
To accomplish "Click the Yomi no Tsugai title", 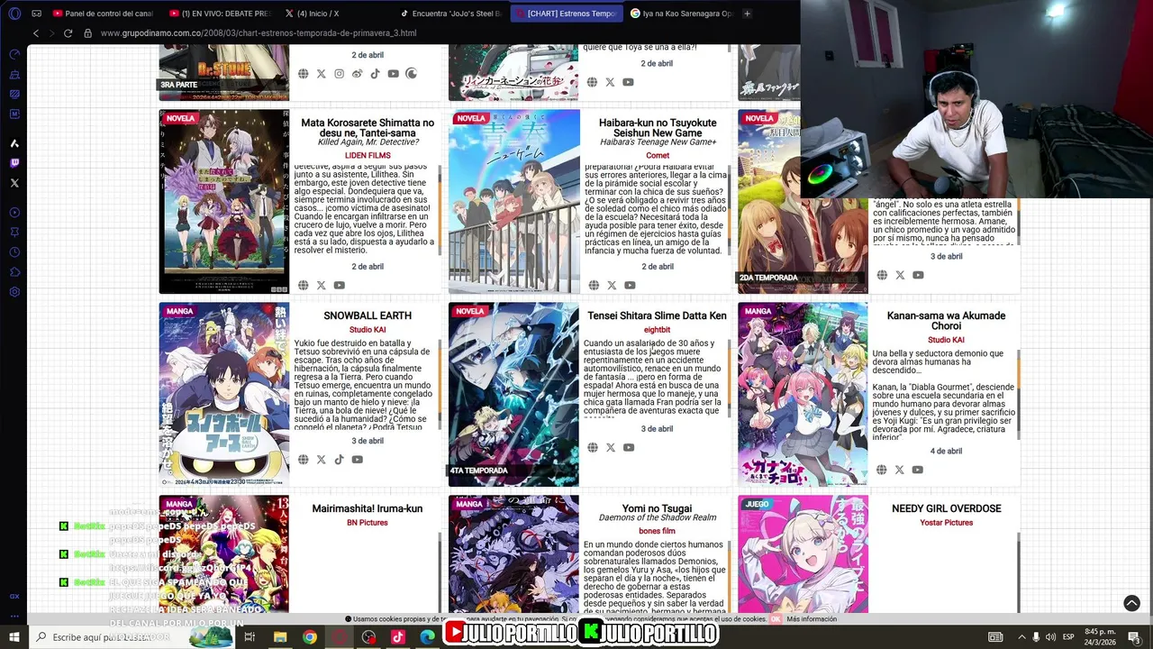I will pos(657,508).
